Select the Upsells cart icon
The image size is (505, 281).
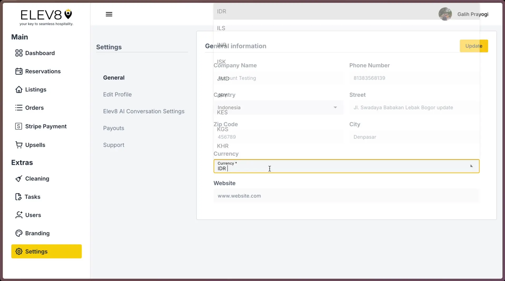pos(18,145)
